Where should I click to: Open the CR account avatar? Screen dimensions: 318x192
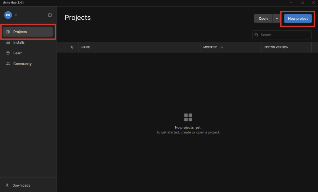[8, 15]
